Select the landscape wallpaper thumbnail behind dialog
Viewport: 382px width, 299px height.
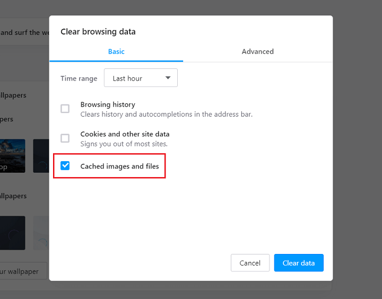pyautogui.click(x=12, y=156)
